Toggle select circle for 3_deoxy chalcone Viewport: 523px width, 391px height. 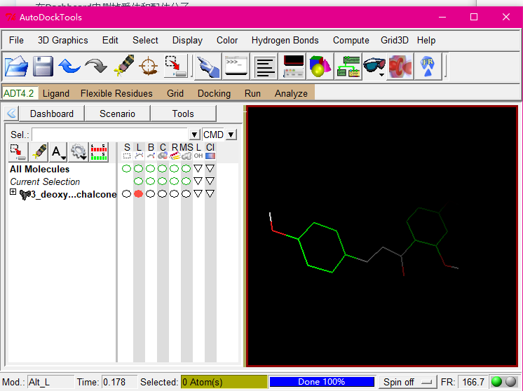tap(126, 194)
